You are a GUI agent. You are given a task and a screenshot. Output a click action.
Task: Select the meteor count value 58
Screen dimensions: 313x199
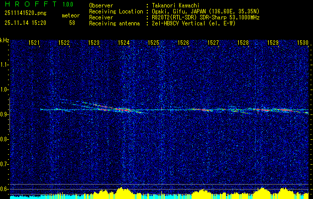point(72,22)
